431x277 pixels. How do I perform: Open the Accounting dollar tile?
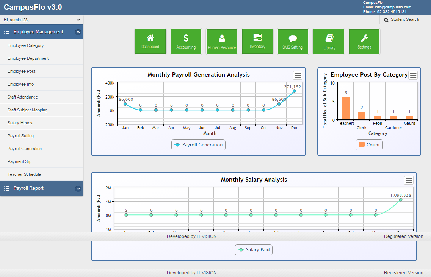point(186,41)
